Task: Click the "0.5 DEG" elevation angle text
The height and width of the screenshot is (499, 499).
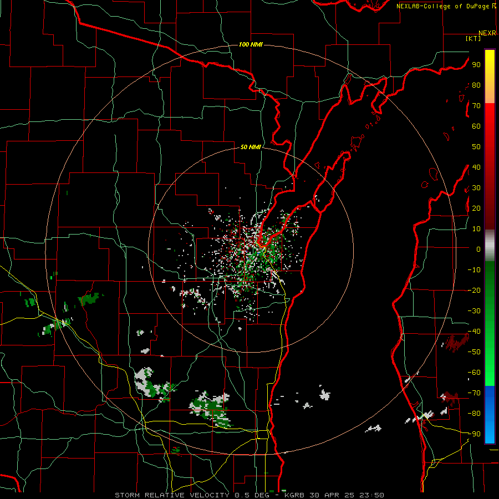Action: click(252, 495)
